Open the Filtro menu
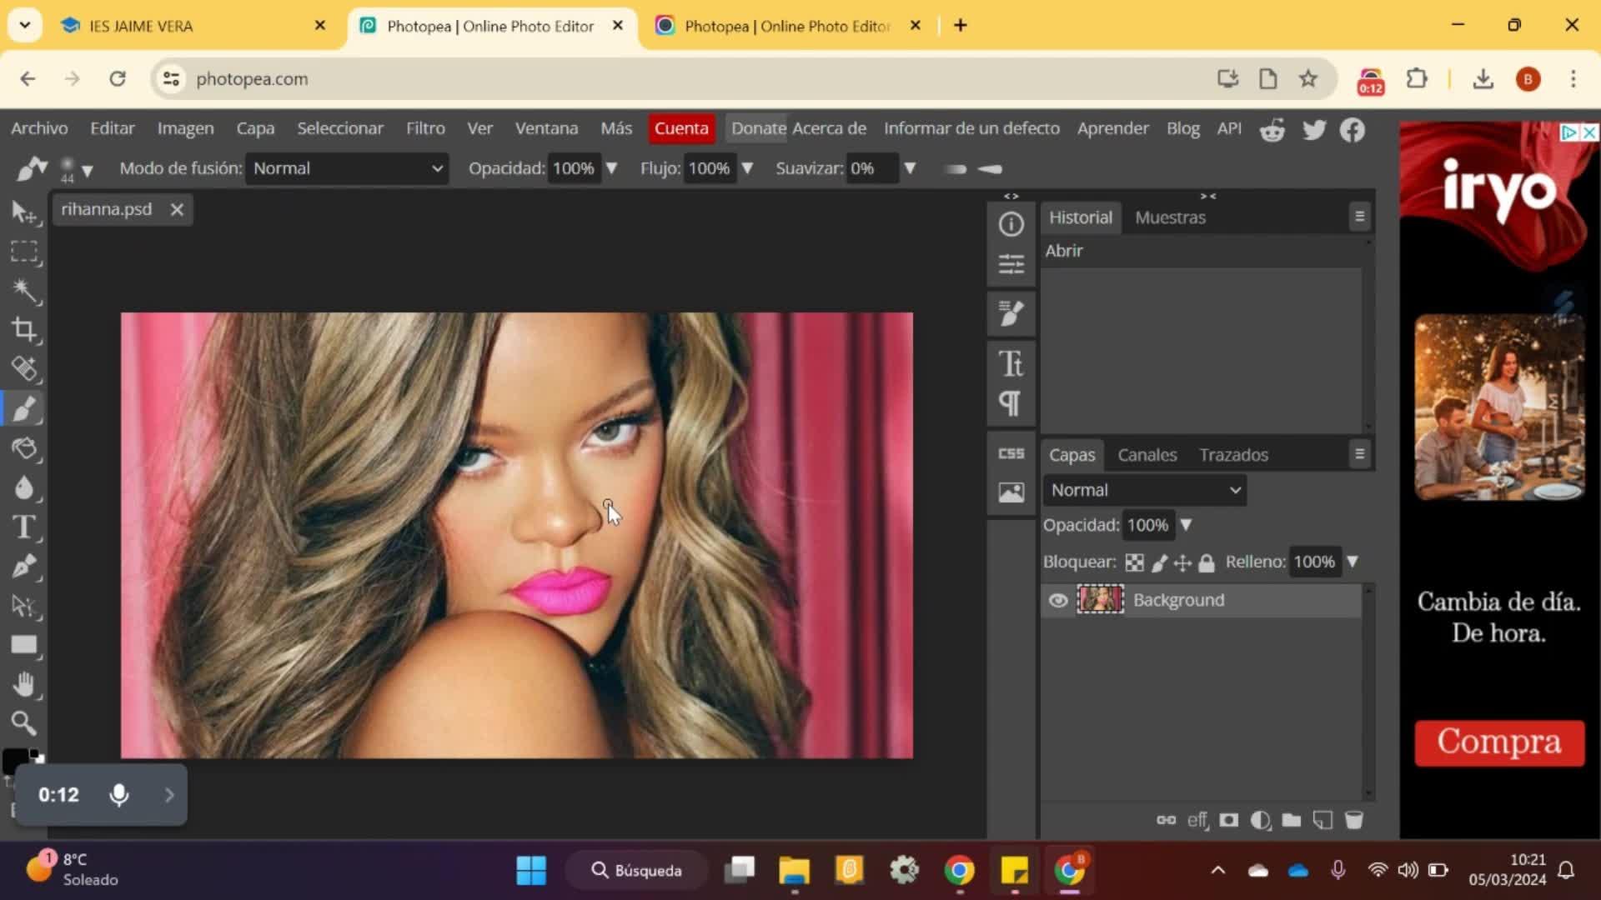 [x=425, y=128]
